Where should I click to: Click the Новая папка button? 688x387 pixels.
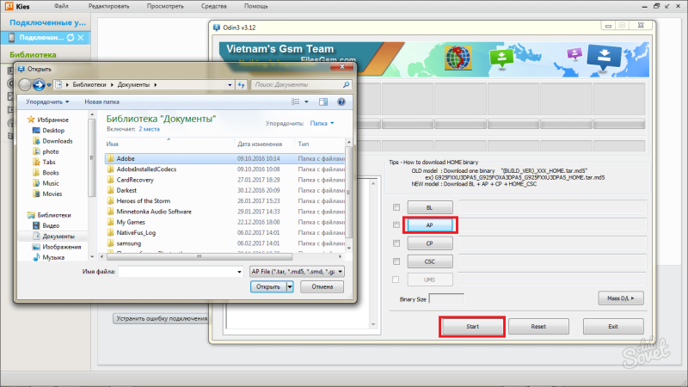click(x=101, y=101)
